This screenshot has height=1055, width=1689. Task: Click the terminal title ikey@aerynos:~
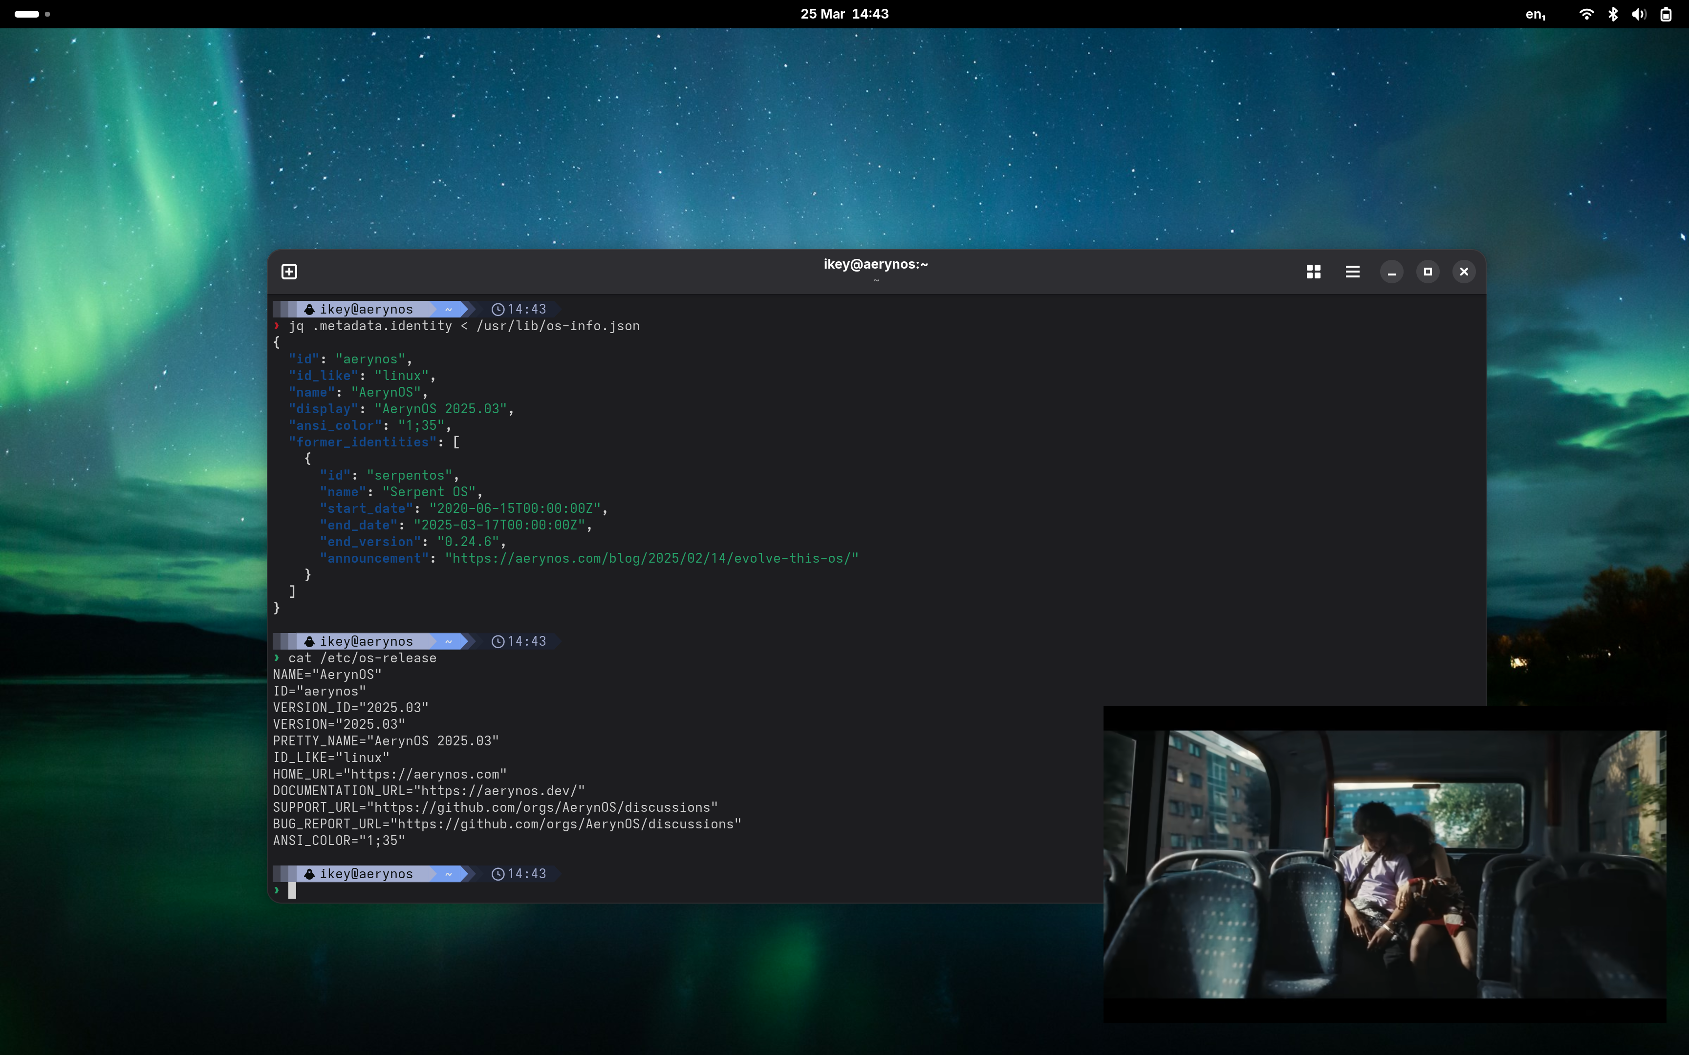click(x=875, y=264)
